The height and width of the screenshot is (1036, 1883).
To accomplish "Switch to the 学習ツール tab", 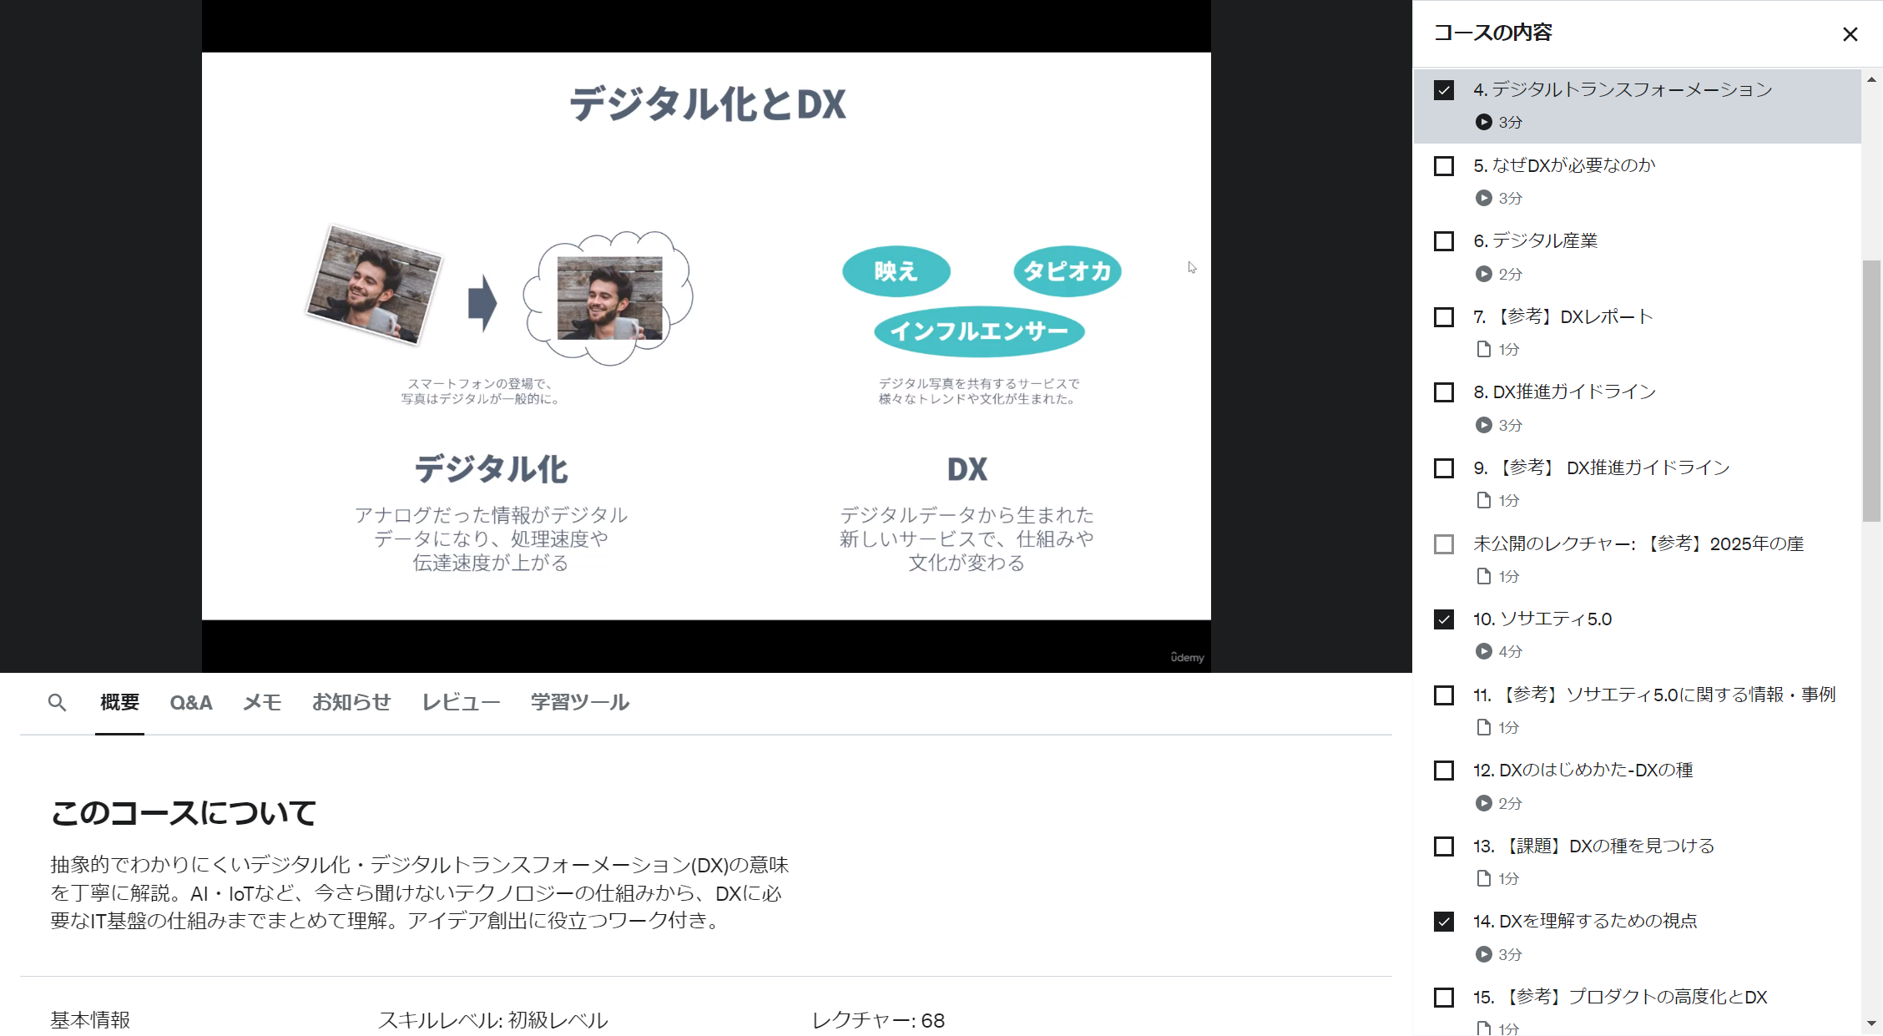I will click(579, 703).
